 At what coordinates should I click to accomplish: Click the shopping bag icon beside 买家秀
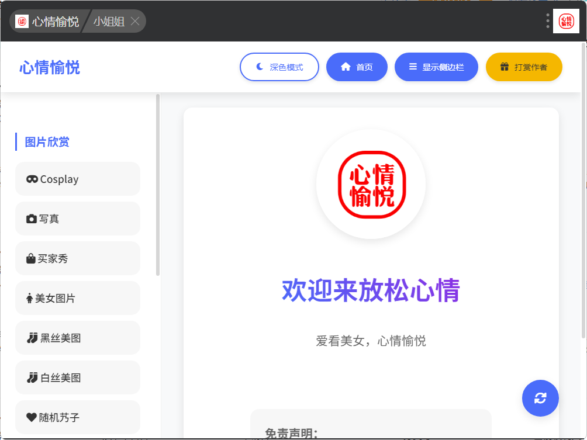click(31, 258)
